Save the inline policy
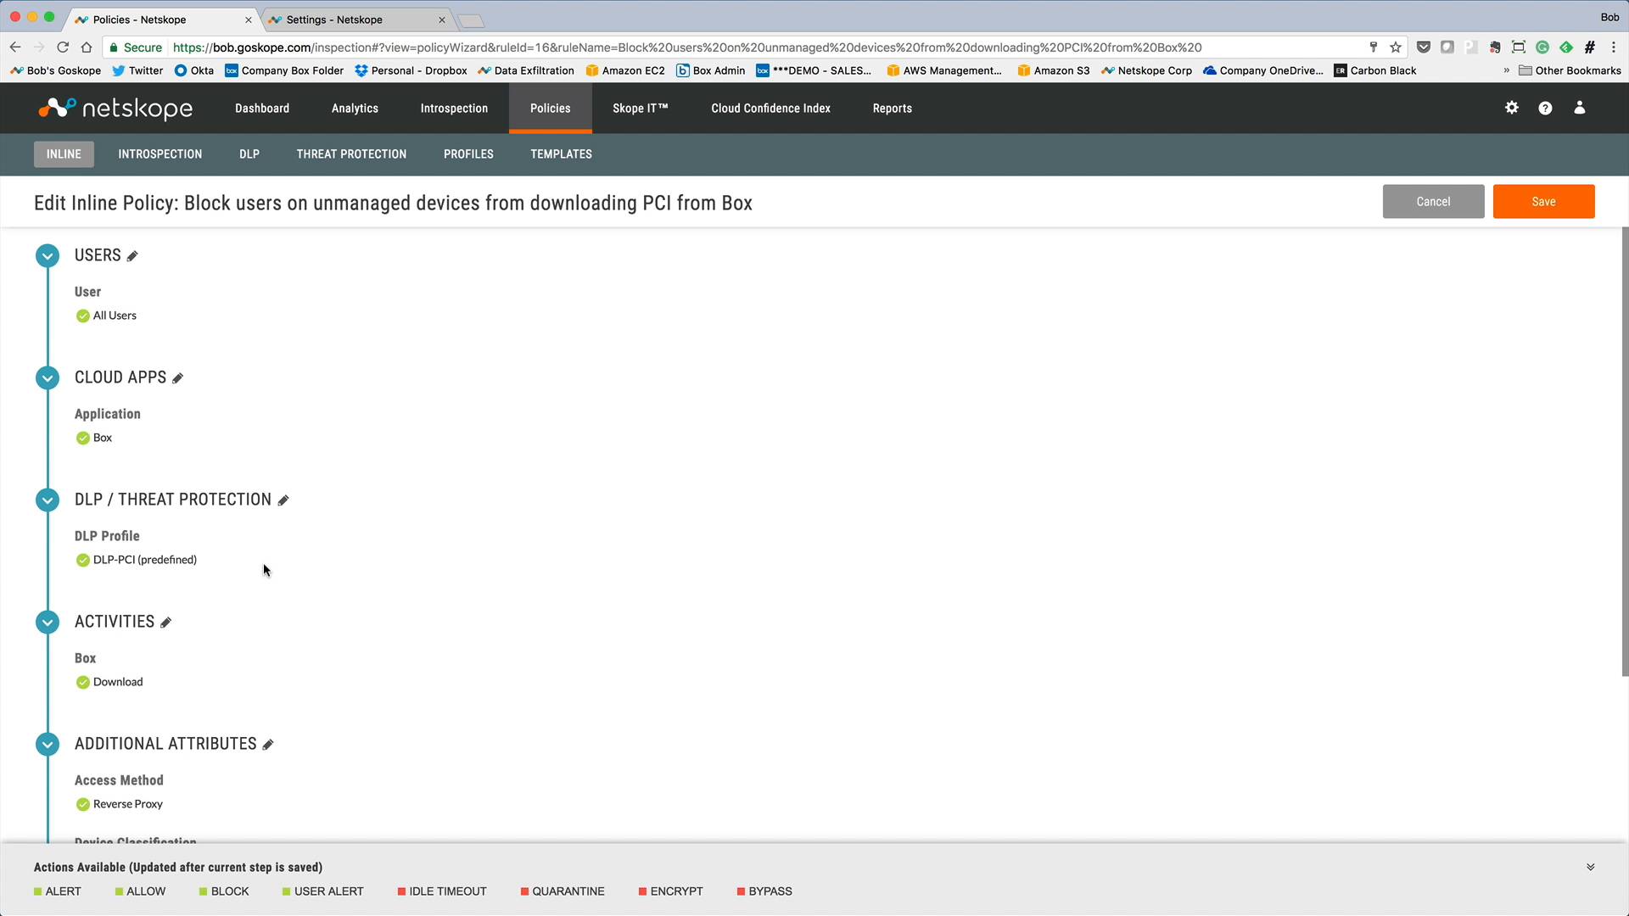Screen dimensions: 1629x916 coord(1543,202)
